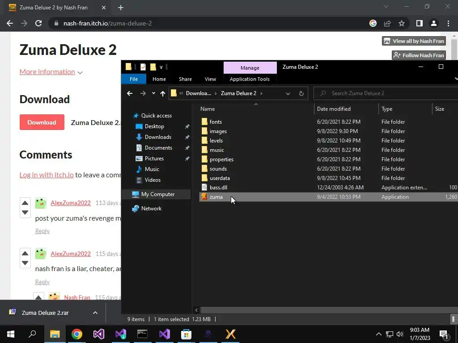
Task: Click Downloads segment in address breadcrumb
Action: [198, 93]
